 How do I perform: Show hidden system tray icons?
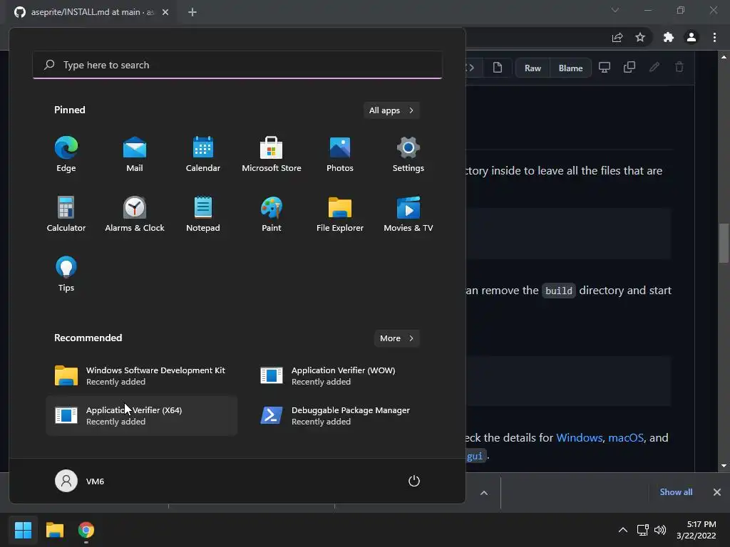coord(622,530)
